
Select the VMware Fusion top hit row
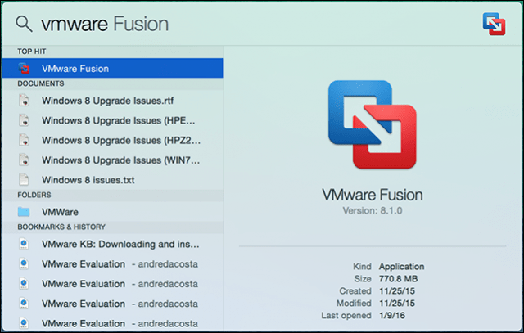tap(113, 68)
